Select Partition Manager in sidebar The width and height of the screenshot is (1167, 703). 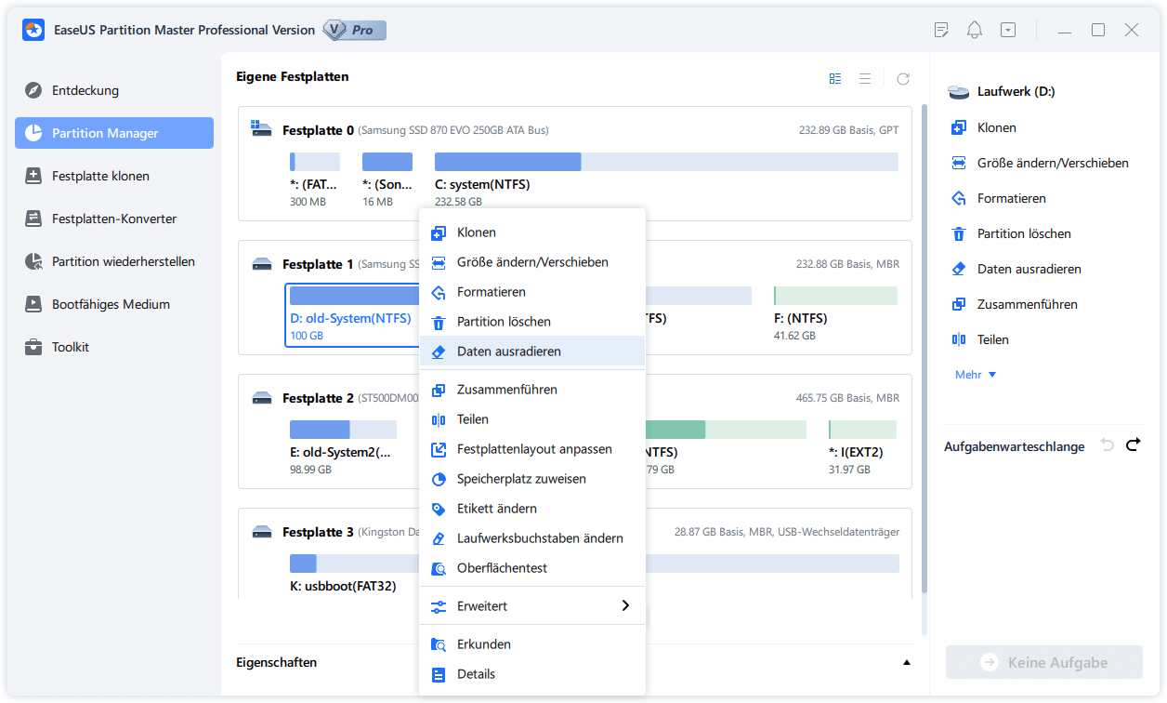[x=114, y=133]
